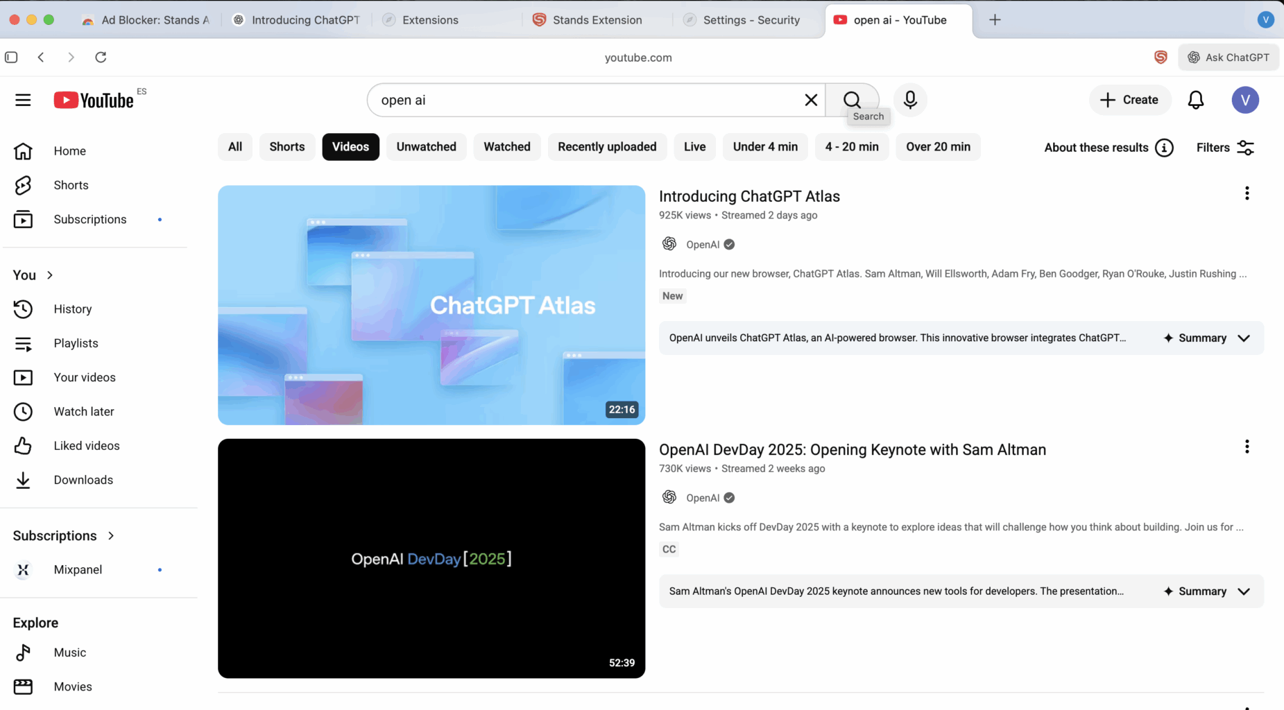The width and height of the screenshot is (1284, 710).
Task: Reload the page with the refresh icon
Action: pos(101,58)
